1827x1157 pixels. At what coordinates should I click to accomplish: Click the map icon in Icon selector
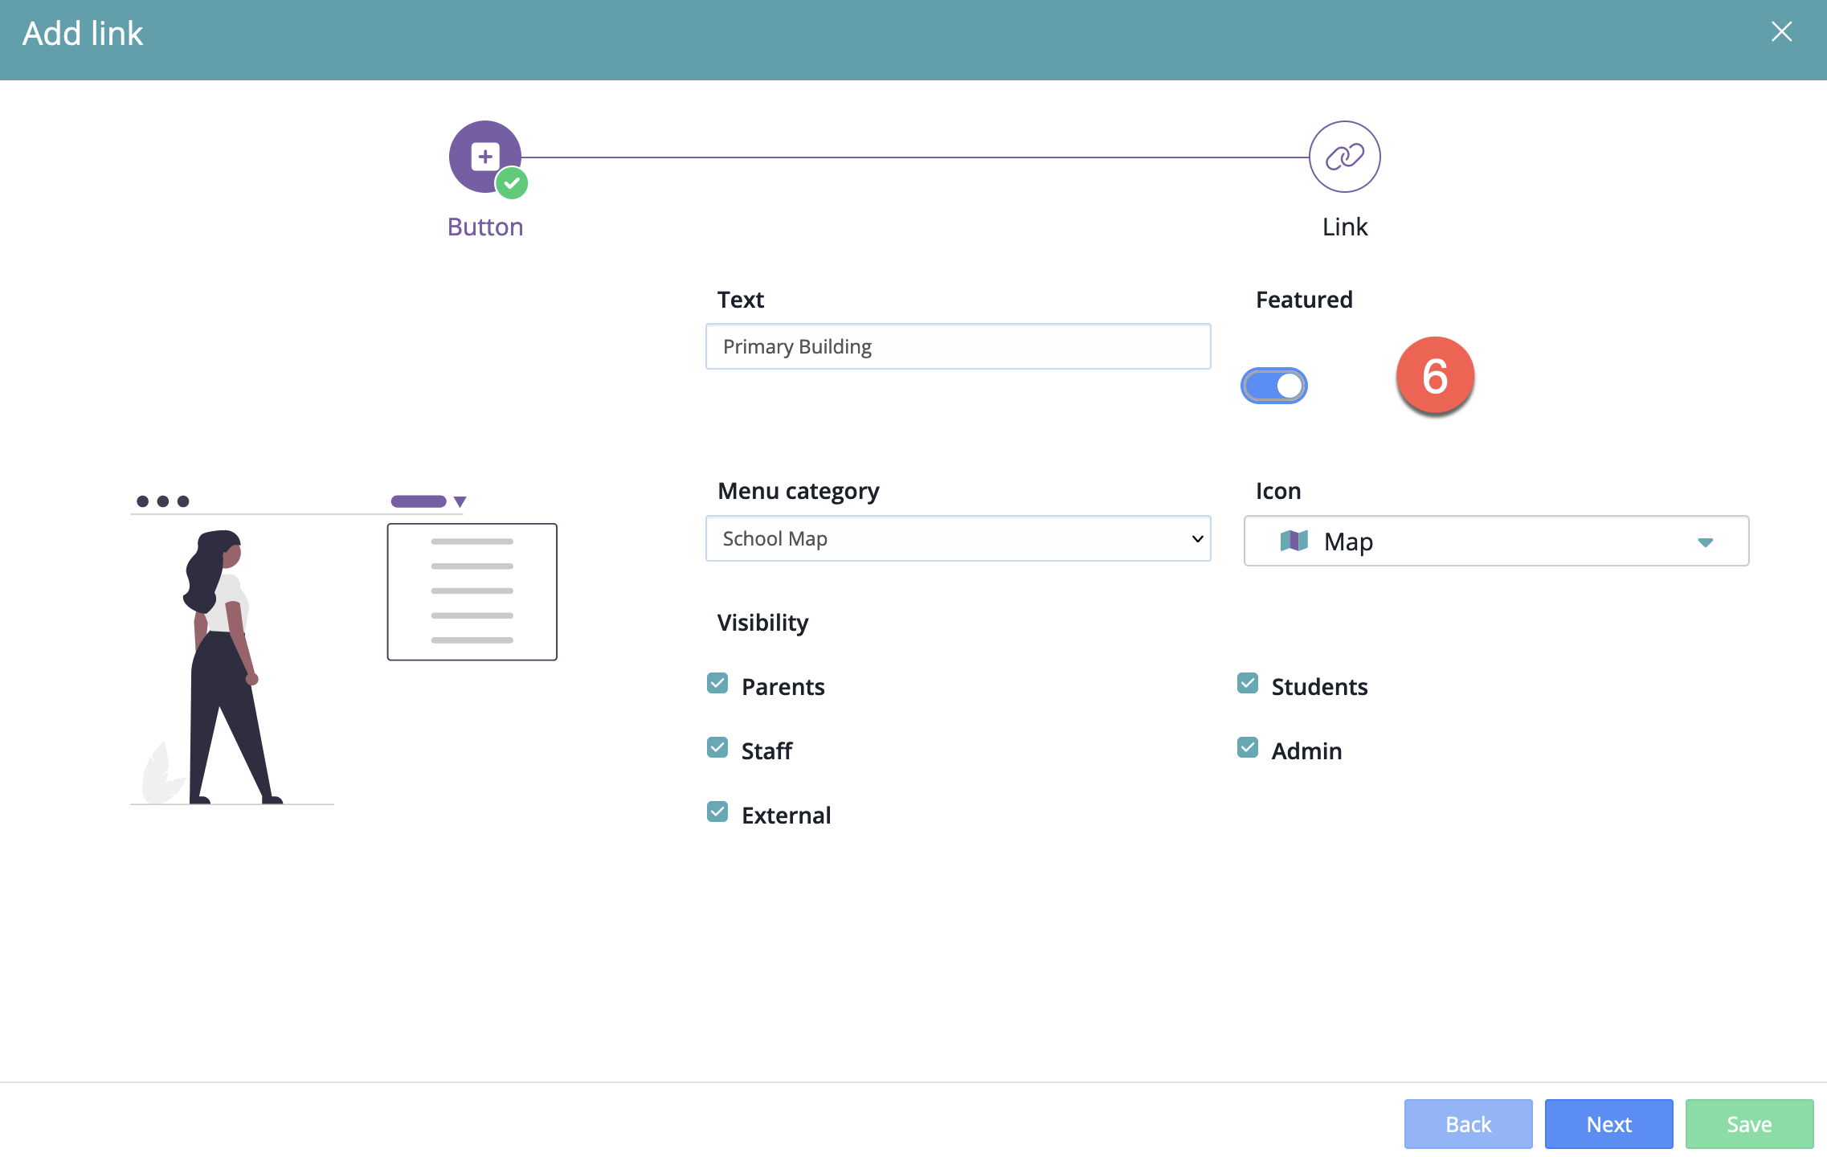point(1294,541)
